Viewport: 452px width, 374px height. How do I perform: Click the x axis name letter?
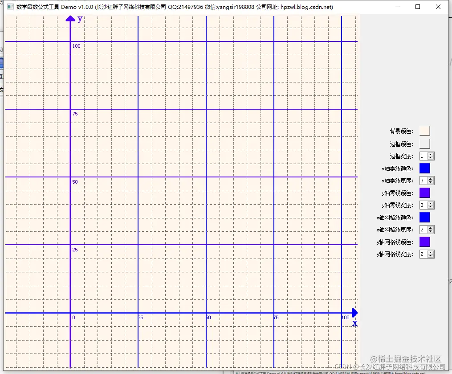(354, 323)
